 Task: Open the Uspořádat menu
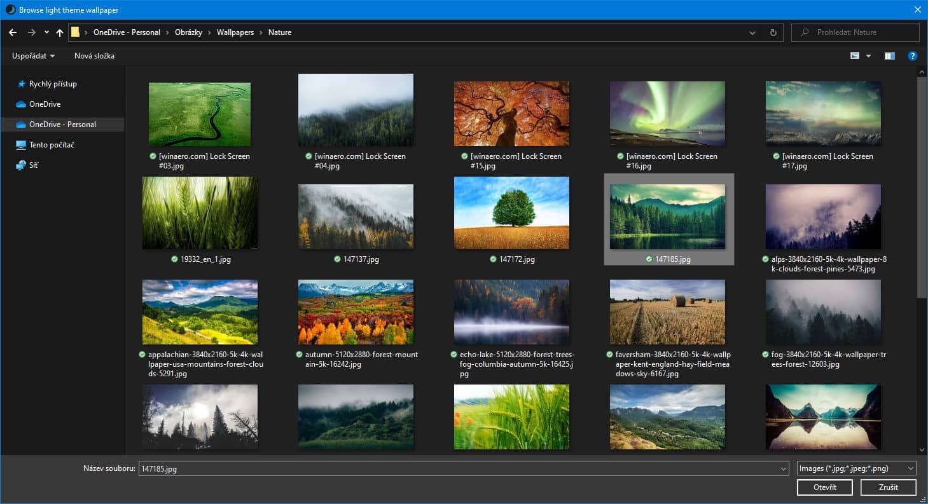pyautogui.click(x=33, y=56)
